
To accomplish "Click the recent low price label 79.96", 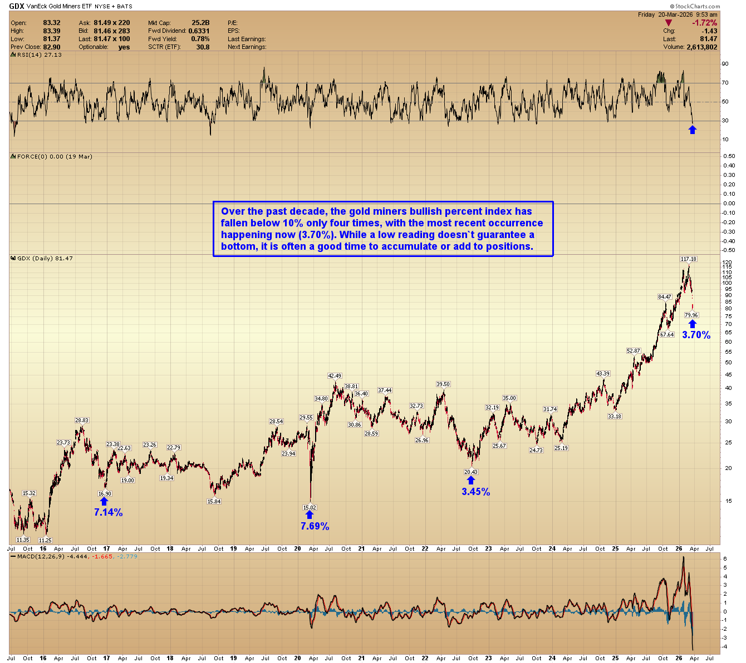I will 691,315.
